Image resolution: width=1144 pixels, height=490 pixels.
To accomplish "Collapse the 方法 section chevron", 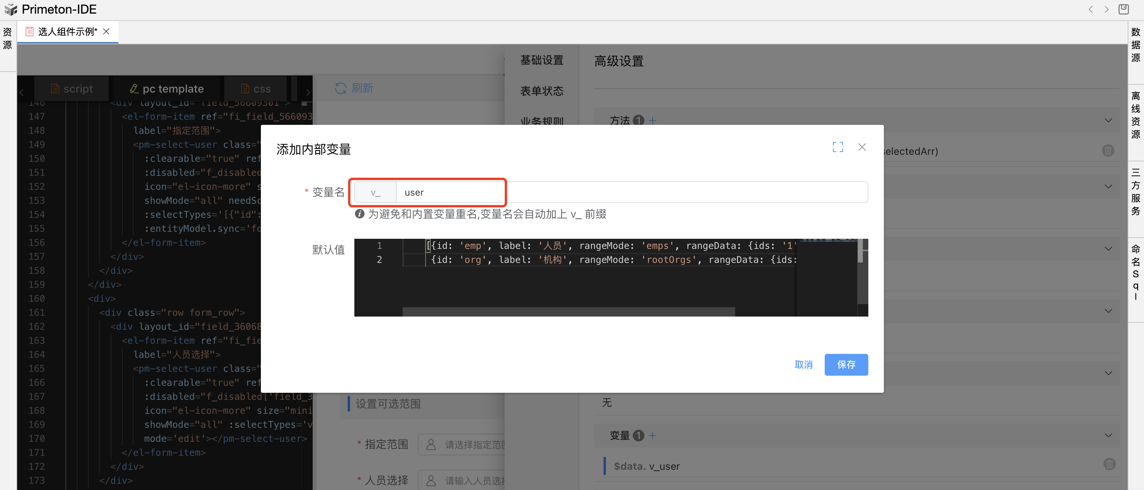I will pyautogui.click(x=1108, y=120).
